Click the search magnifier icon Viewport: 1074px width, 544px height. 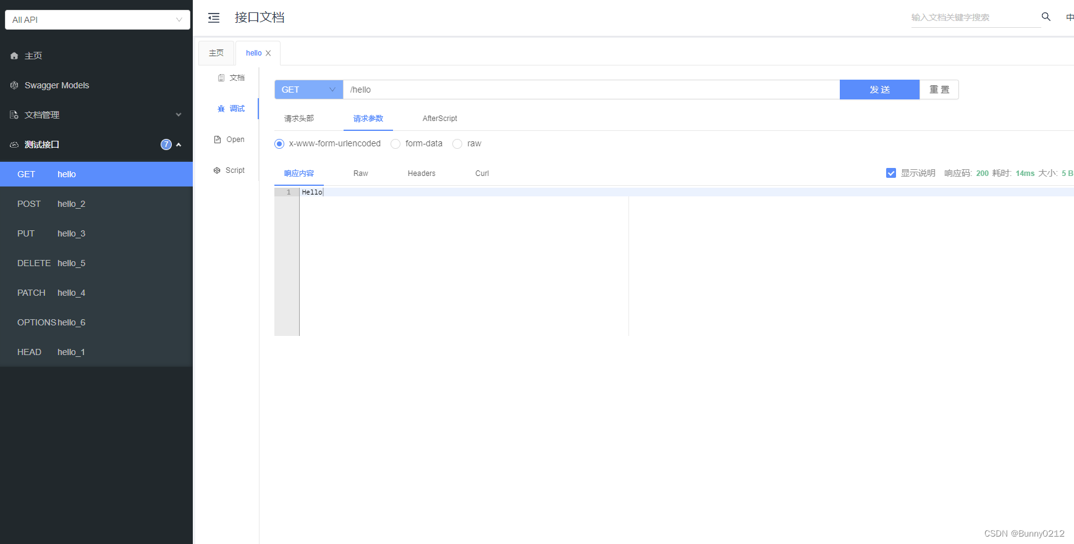1046,17
